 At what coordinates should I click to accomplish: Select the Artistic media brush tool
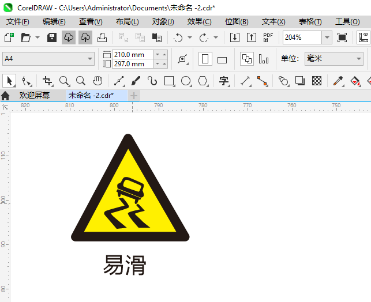click(136, 81)
